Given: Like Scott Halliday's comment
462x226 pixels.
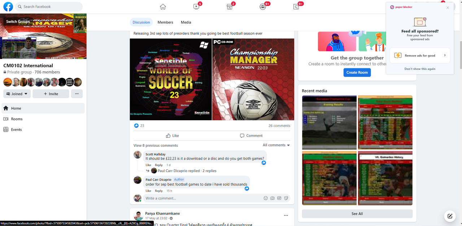Looking at the screenshot, I should point(148,165).
